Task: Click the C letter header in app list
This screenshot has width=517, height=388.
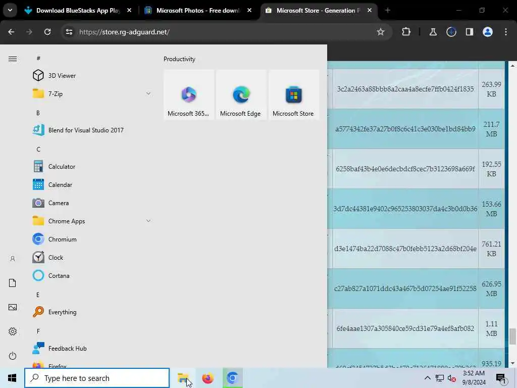Action: (x=38, y=149)
